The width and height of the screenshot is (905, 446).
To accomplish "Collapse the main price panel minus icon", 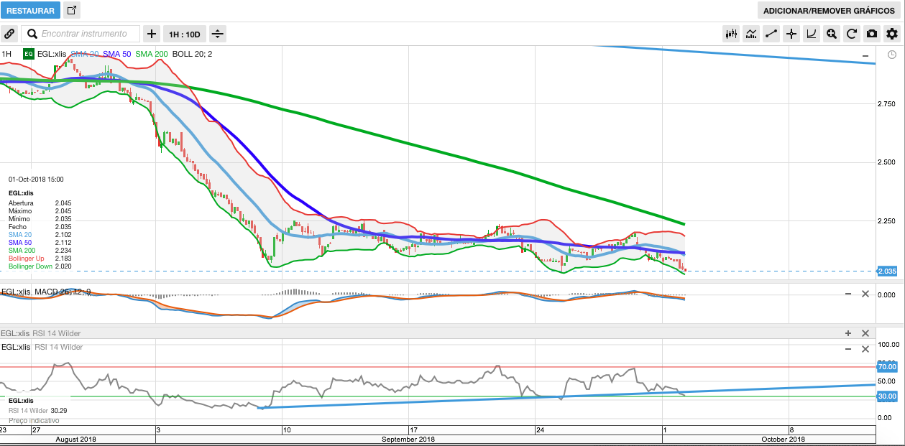I will [x=865, y=55].
